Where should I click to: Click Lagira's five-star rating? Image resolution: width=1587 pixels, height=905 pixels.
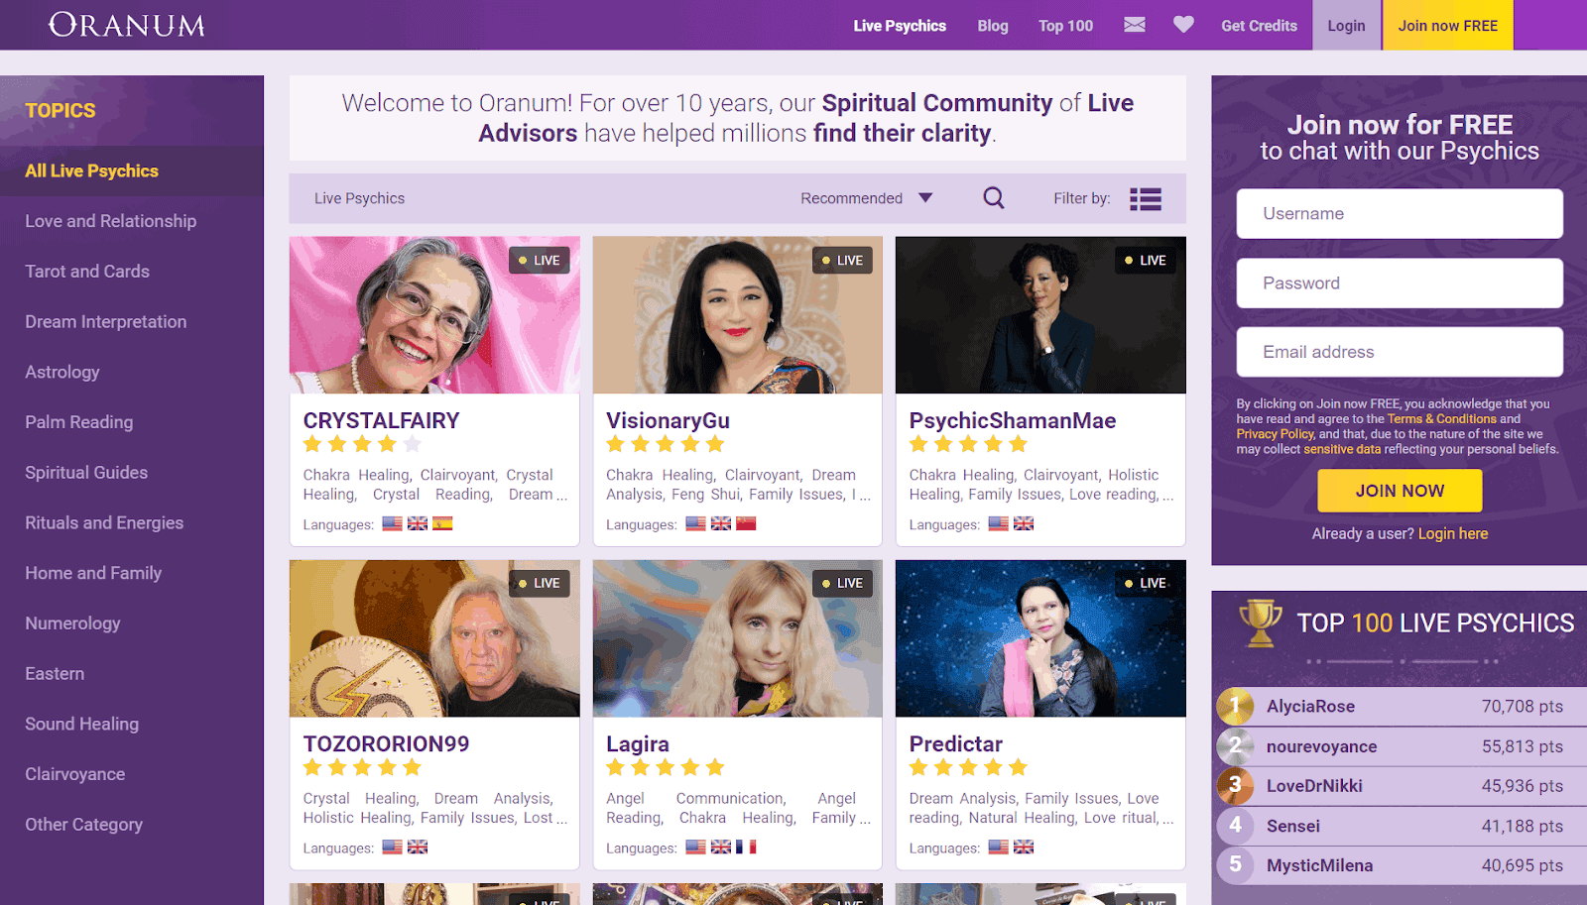(666, 767)
